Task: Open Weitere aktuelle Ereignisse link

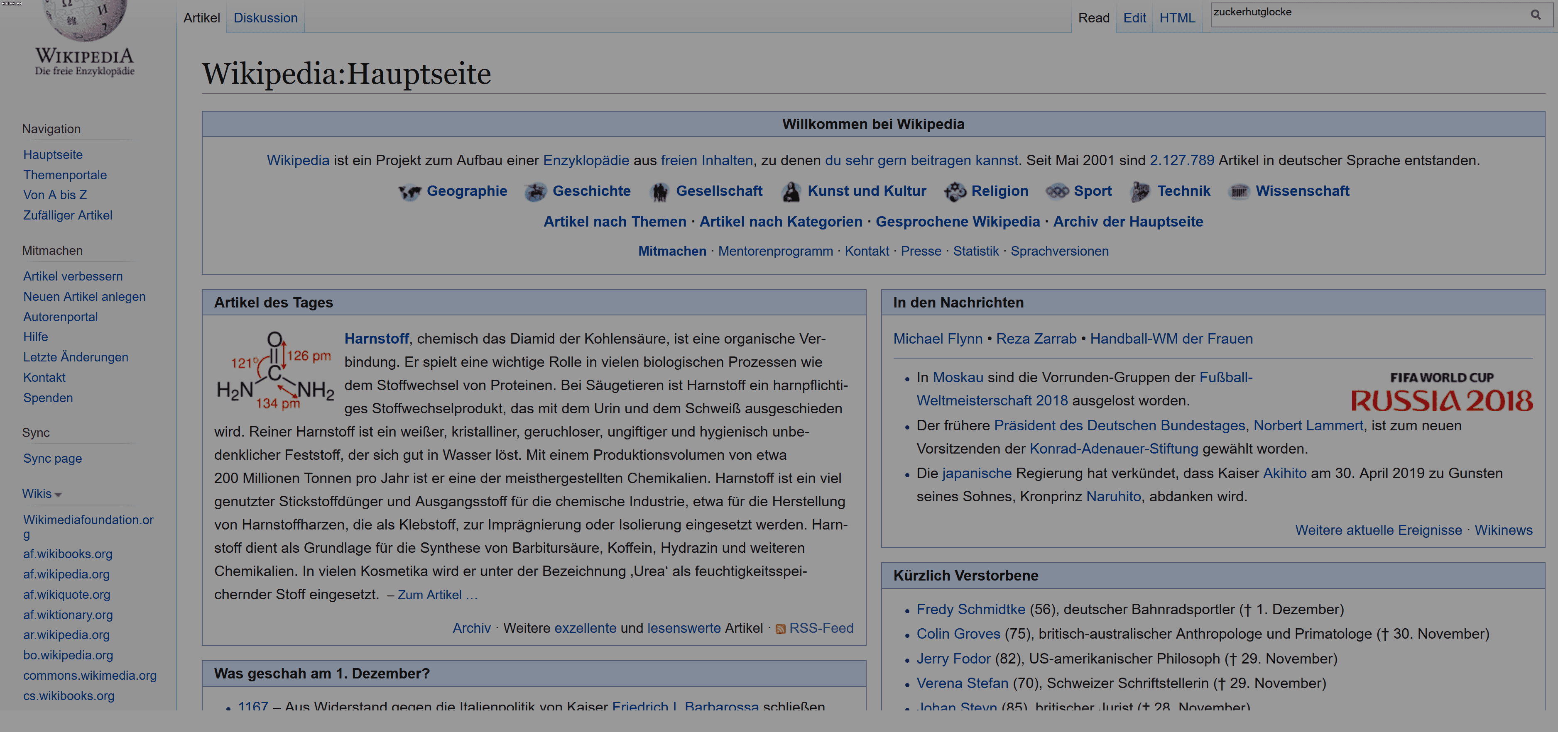Action: [x=1378, y=531]
